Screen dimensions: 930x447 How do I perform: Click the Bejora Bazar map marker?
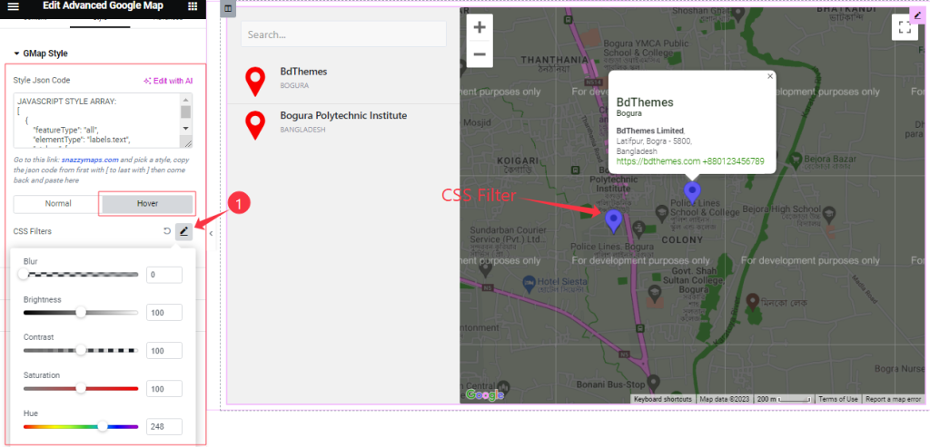pos(795,159)
